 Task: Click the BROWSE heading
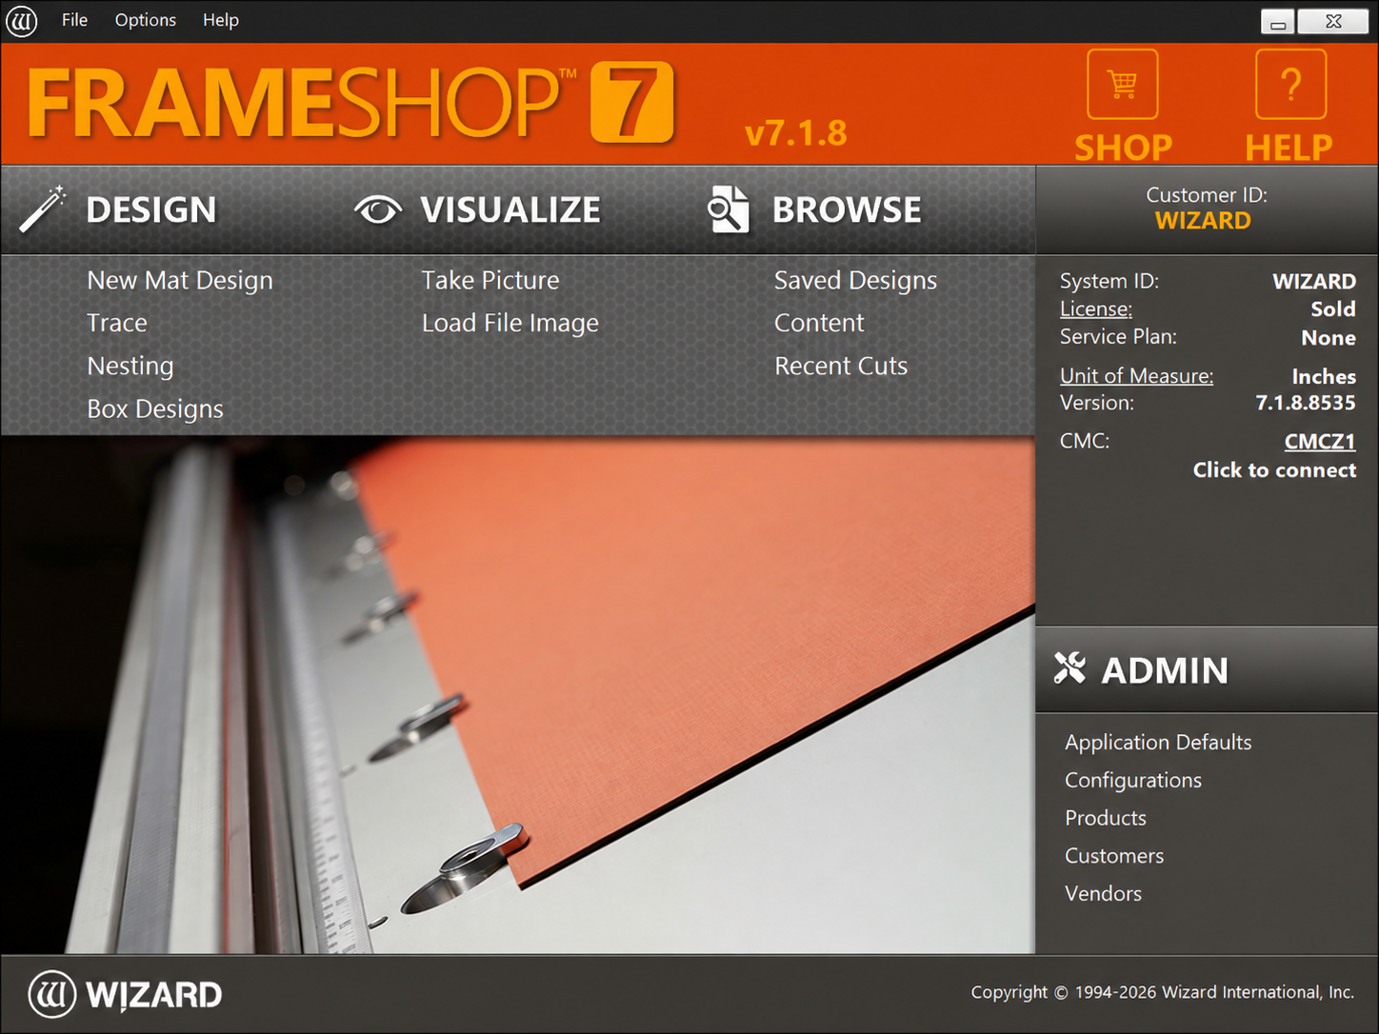847,209
